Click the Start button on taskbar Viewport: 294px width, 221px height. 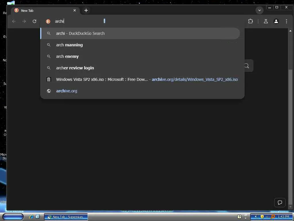[13, 217]
